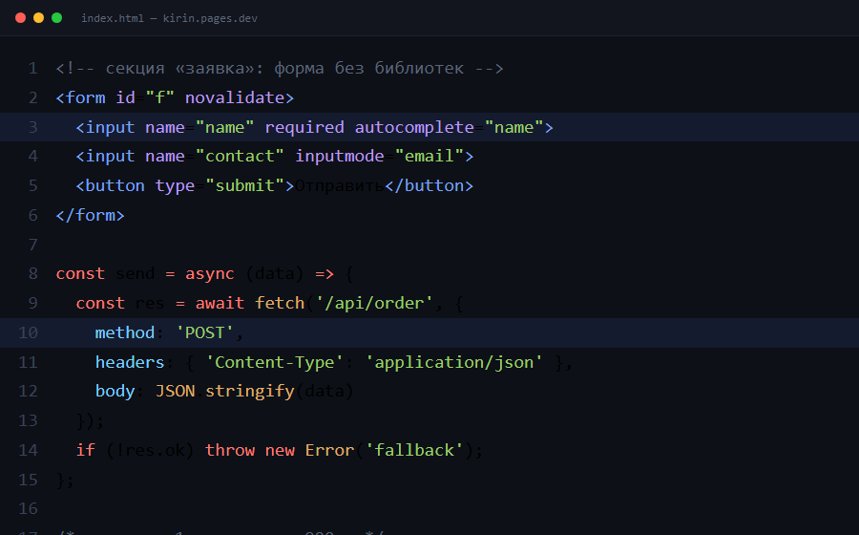Click the "JSON" identifier
859x535 pixels.
(x=176, y=391)
